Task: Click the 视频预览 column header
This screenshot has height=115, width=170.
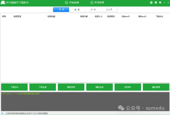Action: [17, 17]
